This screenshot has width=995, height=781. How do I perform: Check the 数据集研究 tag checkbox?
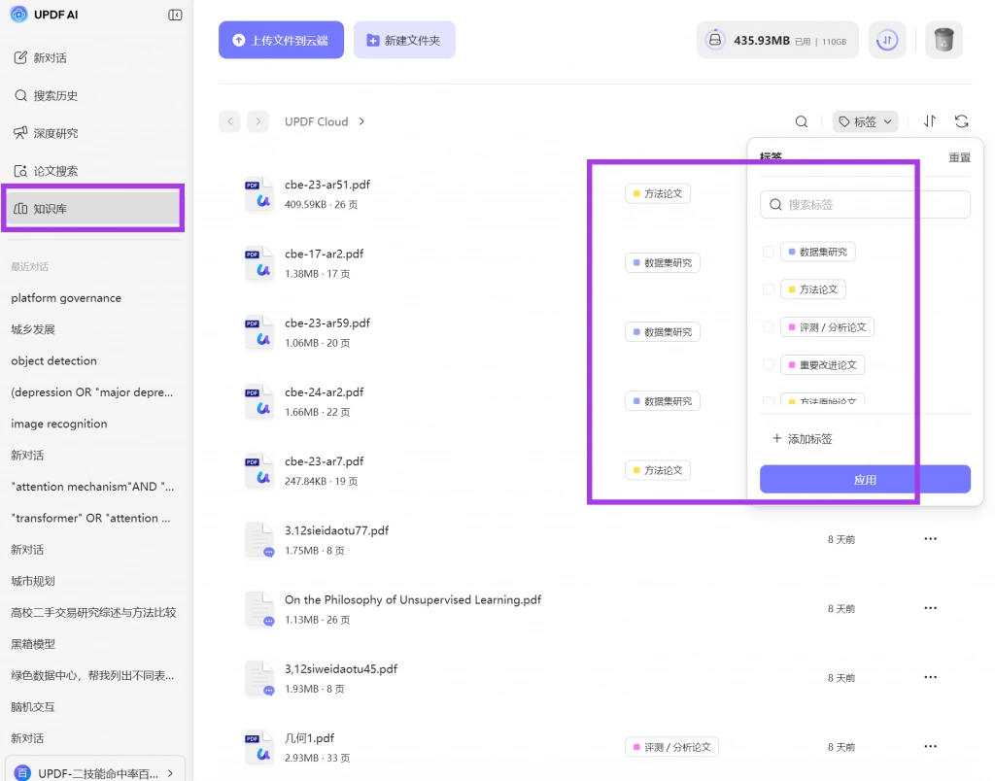(769, 252)
